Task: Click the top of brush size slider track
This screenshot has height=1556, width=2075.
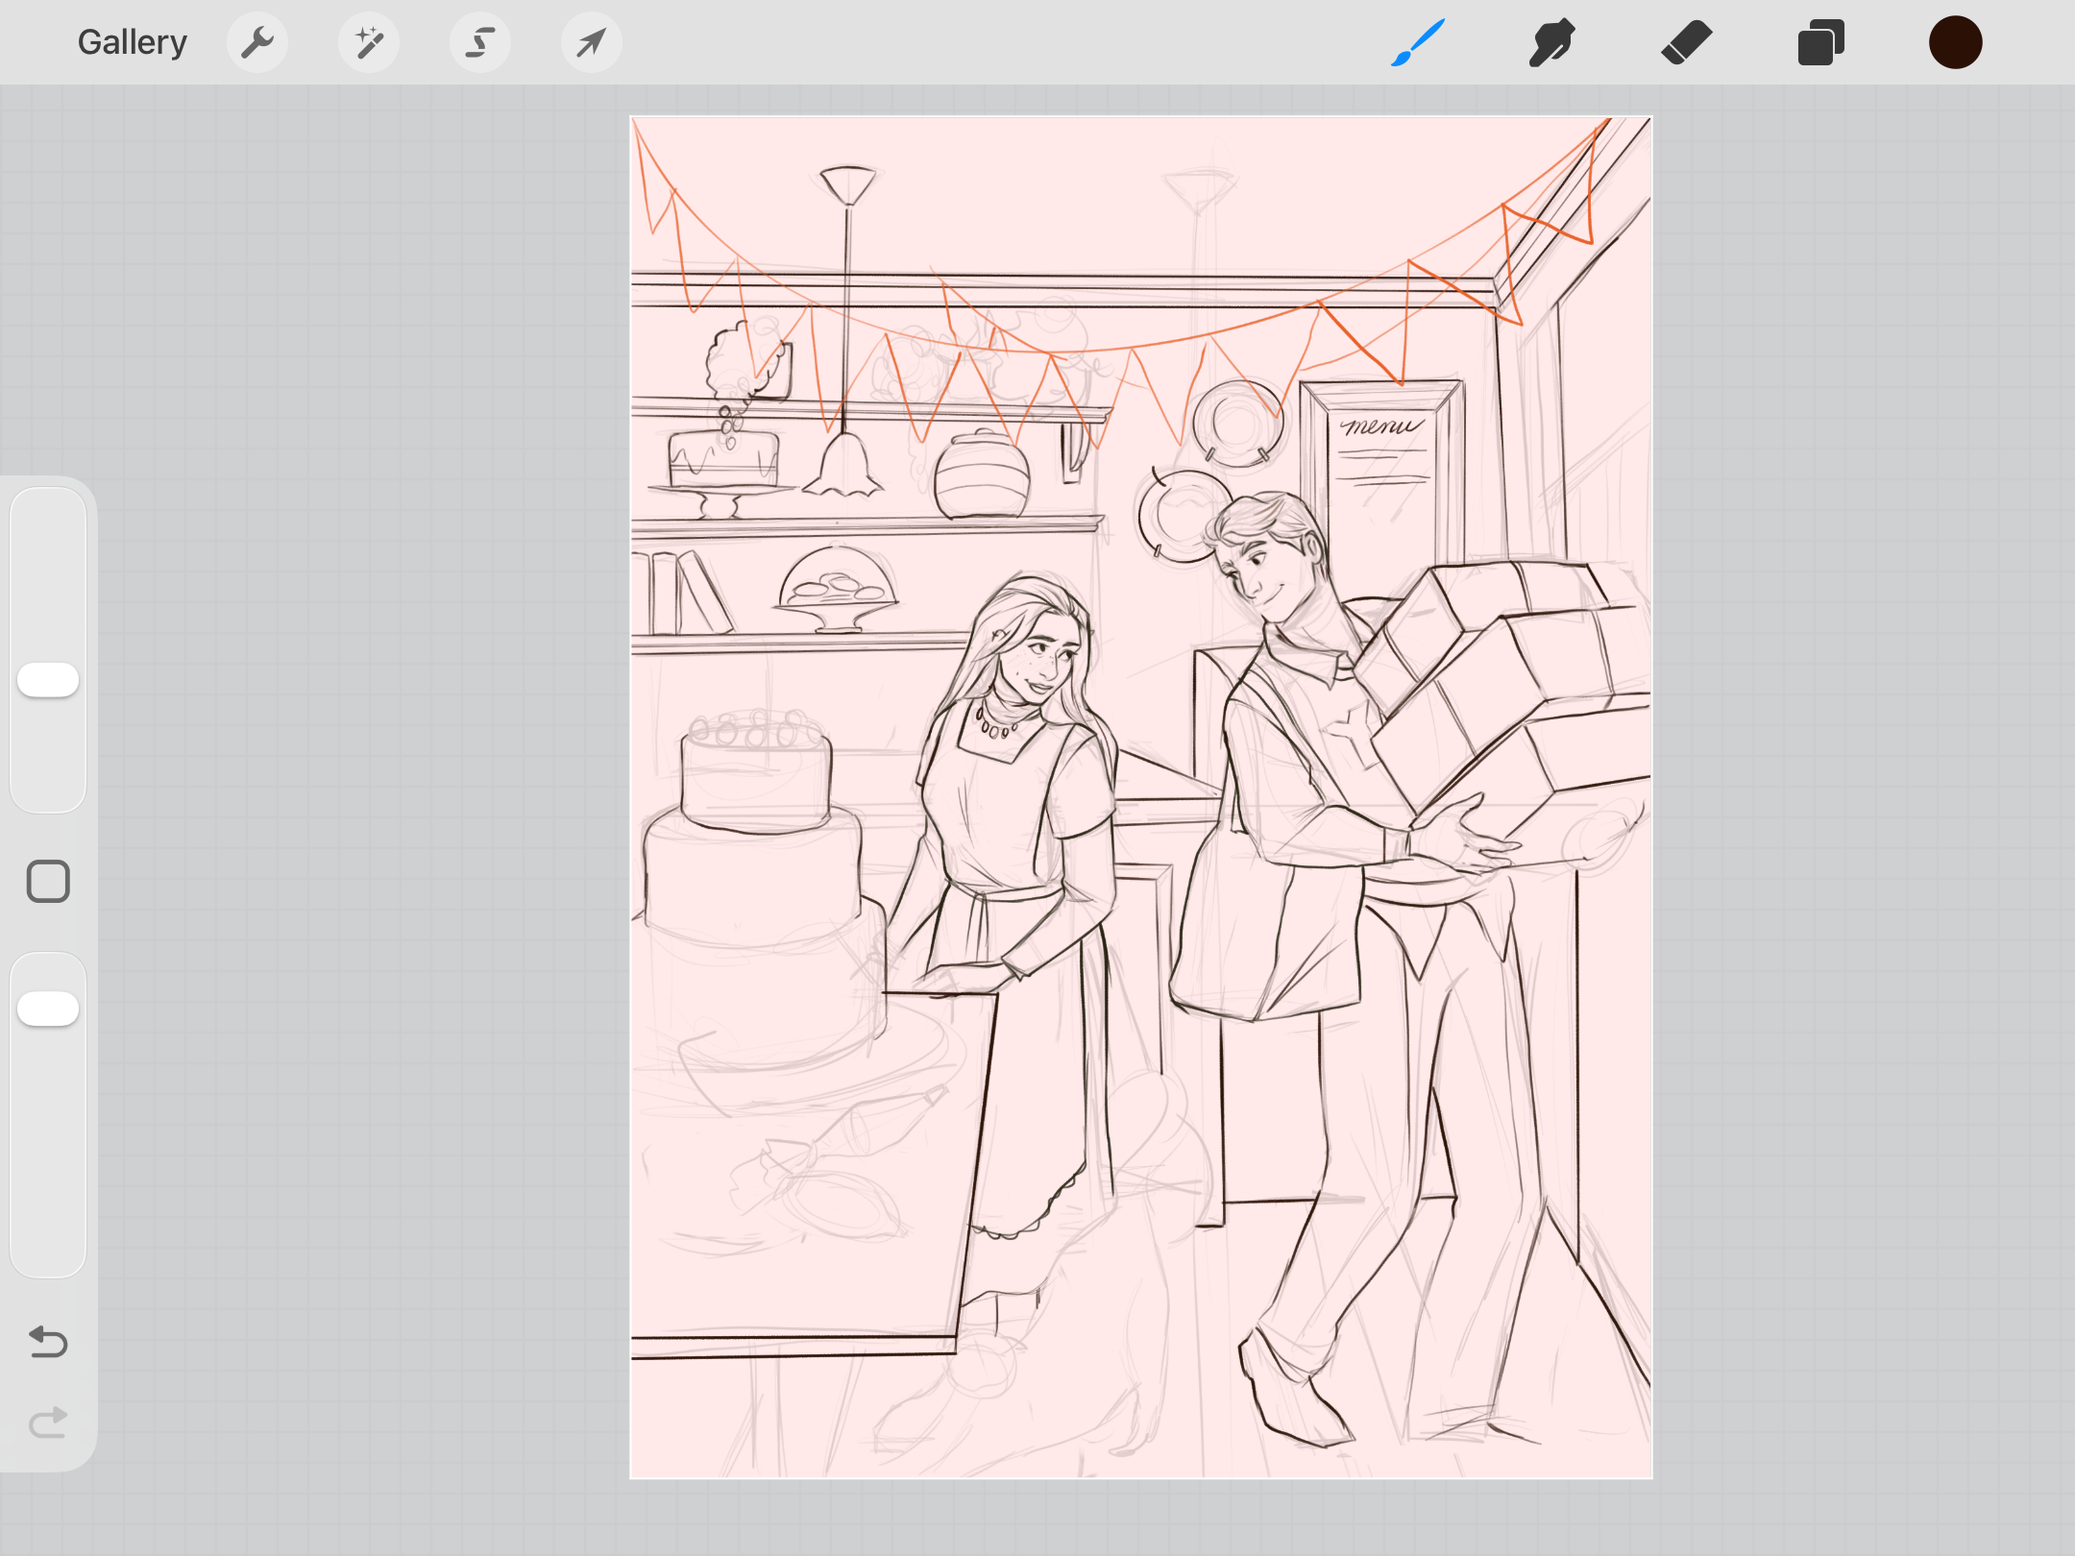Action: [x=48, y=509]
